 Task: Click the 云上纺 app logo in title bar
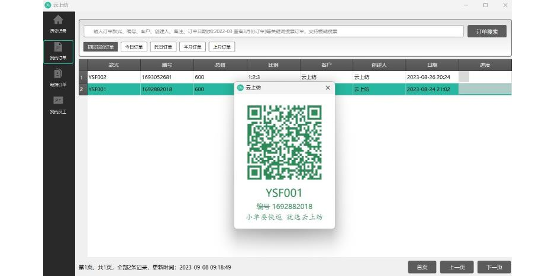[x=47, y=5]
